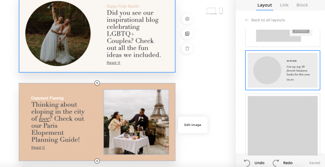Image resolution: width=325 pixels, height=167 pixels.
Task: Click the Undo arrow icon
Action: (x=247, y=163)
